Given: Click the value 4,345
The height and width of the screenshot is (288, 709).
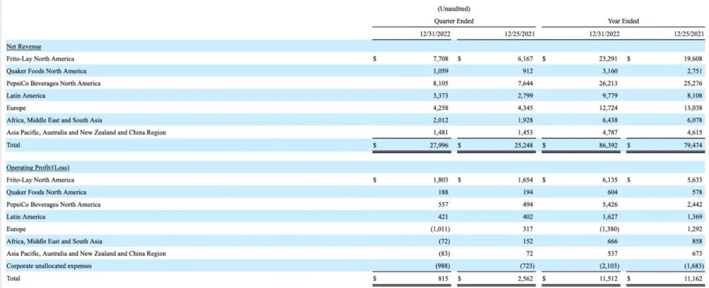Looking at the screenshot, I should [x=526, y=108].
